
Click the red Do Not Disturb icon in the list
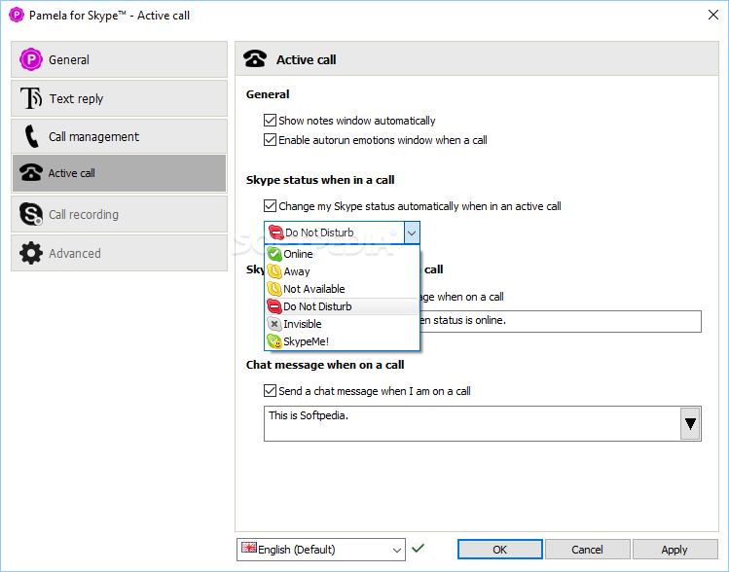274,306
